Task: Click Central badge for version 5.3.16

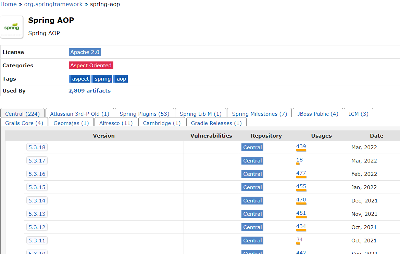Action: (252, 174)
